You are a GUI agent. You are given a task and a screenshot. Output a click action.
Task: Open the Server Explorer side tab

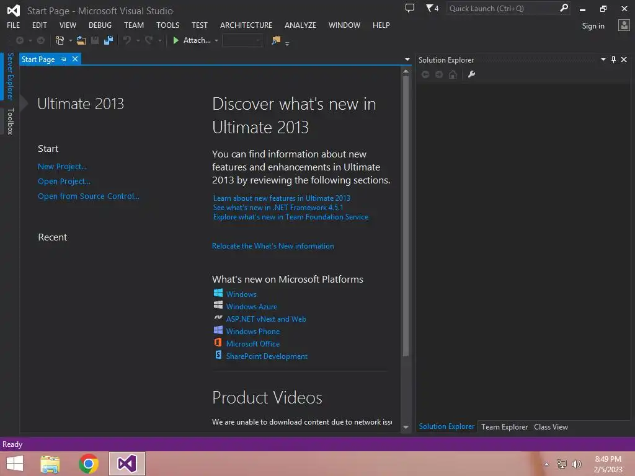[x=10, y=76]
